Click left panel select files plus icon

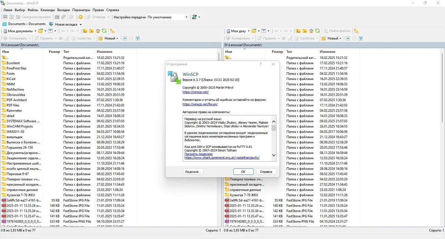coord(125,38)
